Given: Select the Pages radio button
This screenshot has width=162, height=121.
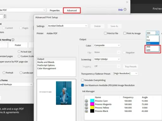Looking at the screenshot, I should (x=21, y=28).
